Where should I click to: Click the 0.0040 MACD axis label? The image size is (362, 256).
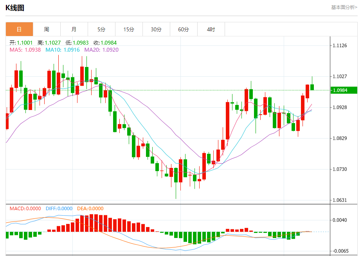(x=340, y=220)
